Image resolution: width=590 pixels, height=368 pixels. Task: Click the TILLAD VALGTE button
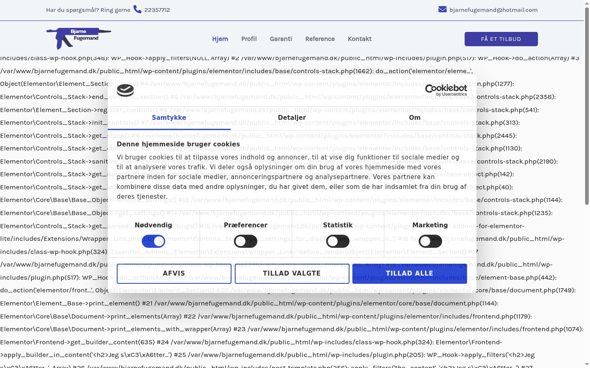pyautogui.click(x=292, y=274)
